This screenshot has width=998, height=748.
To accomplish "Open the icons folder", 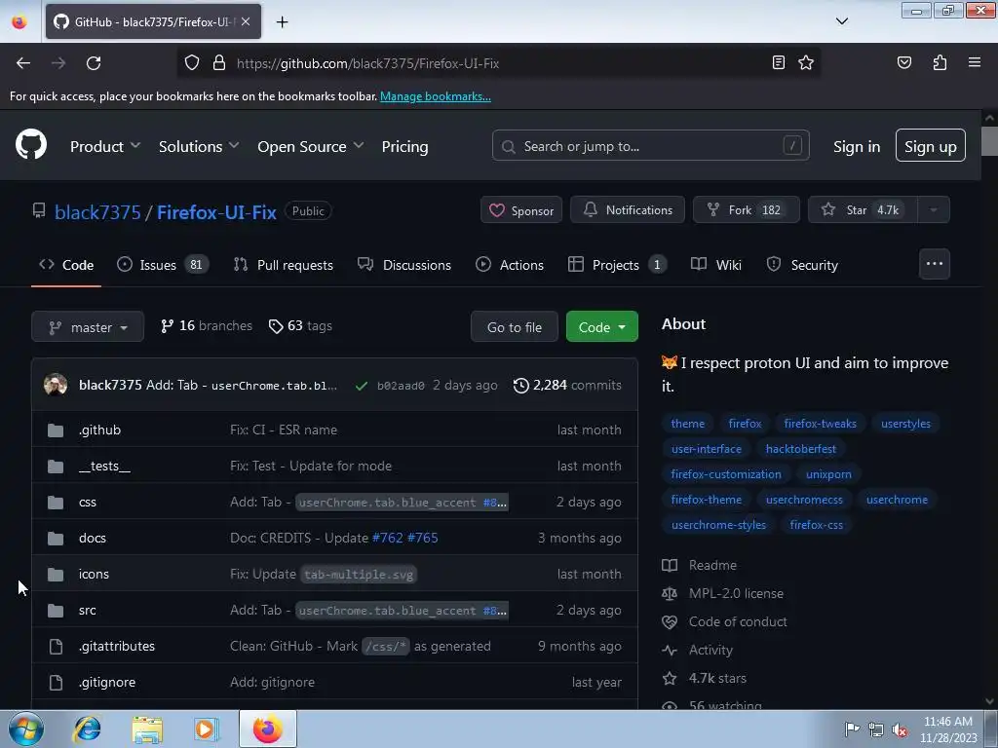I will (x=94, y=575).
